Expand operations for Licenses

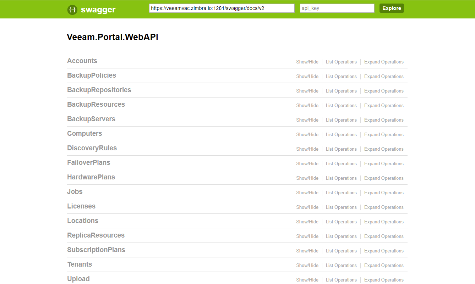click(384, 207)
